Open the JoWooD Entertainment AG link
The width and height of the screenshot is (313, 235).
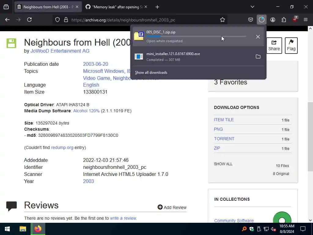coord(60,51)
